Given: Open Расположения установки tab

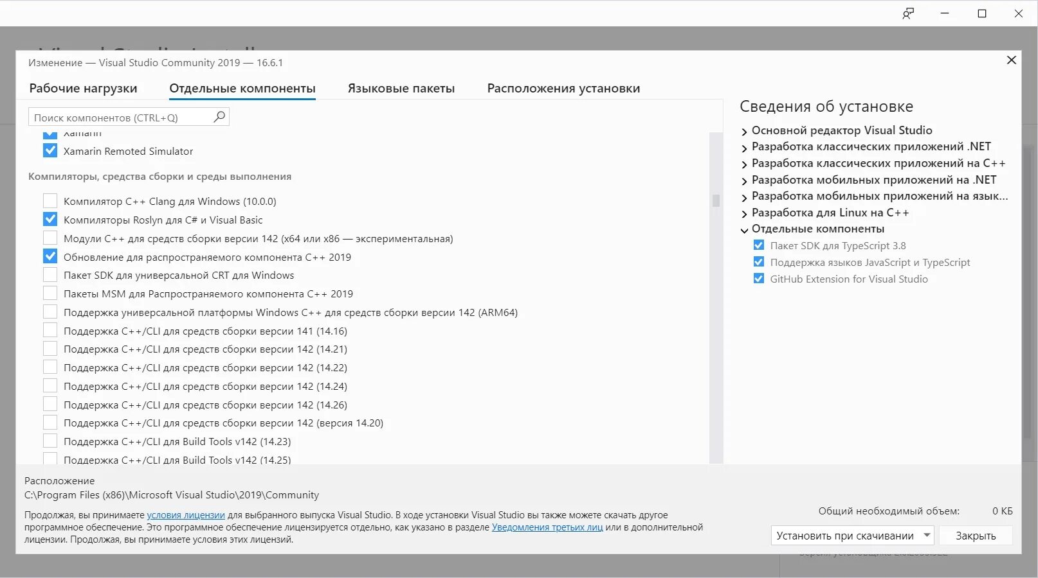Looking at the screenshot, I should pyautogui.click(x=563, y=88).
